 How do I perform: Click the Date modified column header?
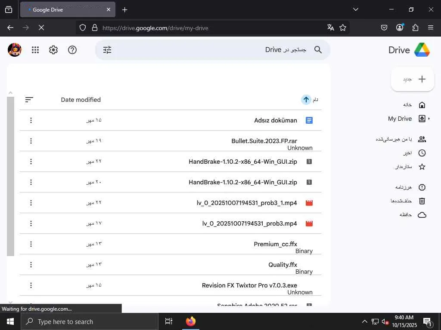click(81, 100)
